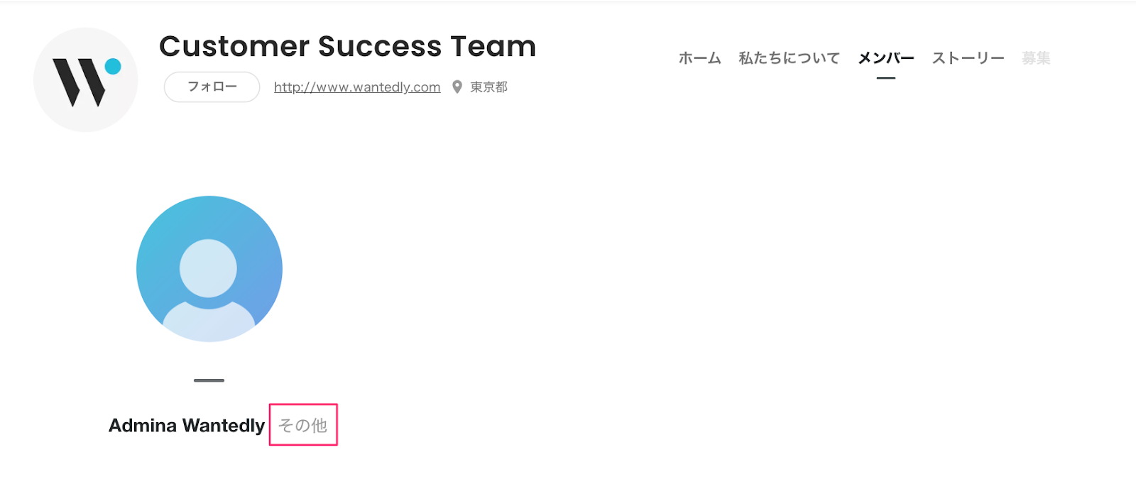Open the 私たちについて tab
1136x496 pixels.
pyautogui.click(x=789, y=58)
